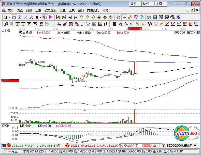Click the 沪 Shanghai index badge
Viewport: 201px width, 155px height.
pos(9,146)
